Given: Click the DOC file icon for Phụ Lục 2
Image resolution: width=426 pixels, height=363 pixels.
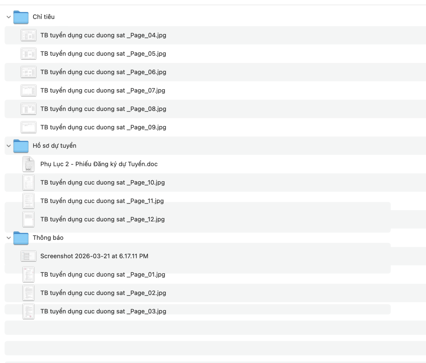Looking at the screenshot, I should coord(28,164).
